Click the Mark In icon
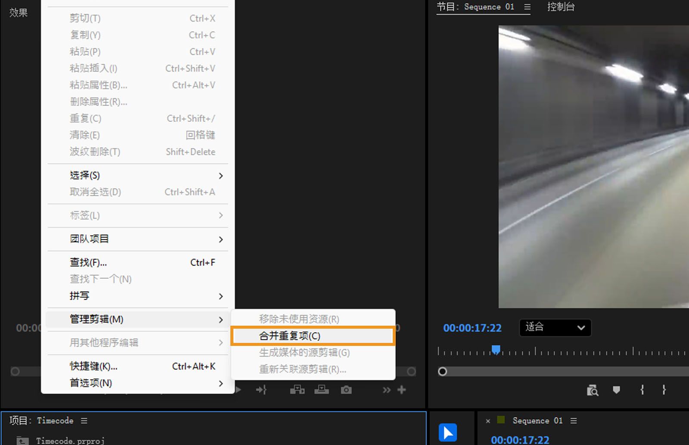Viewport: 689px width, 445px height. [x=641, y=390]
